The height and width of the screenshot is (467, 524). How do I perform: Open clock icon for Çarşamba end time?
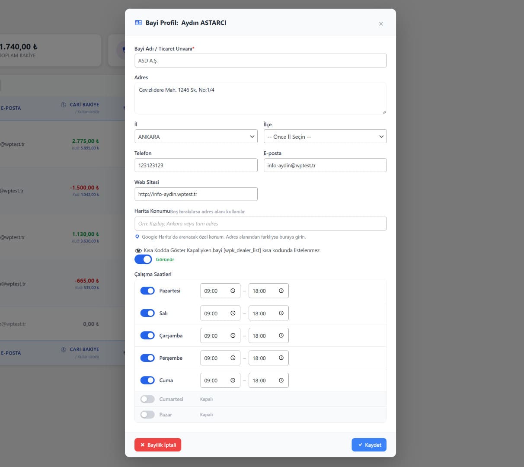281,336
